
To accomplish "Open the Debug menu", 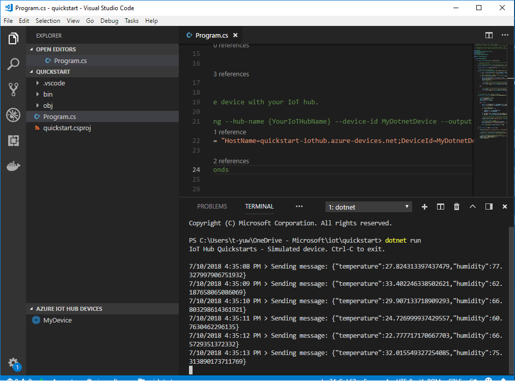I will pos(110,21).
